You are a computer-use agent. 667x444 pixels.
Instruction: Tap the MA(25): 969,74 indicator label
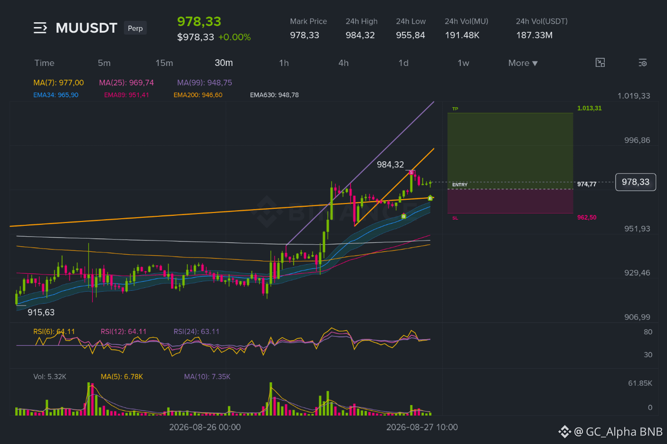pyautogui.click(x=126, y=83)
